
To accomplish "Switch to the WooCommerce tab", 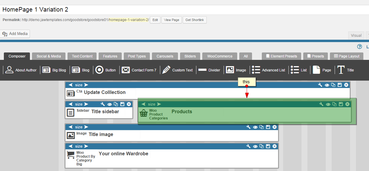I will [x=219, y=56].
